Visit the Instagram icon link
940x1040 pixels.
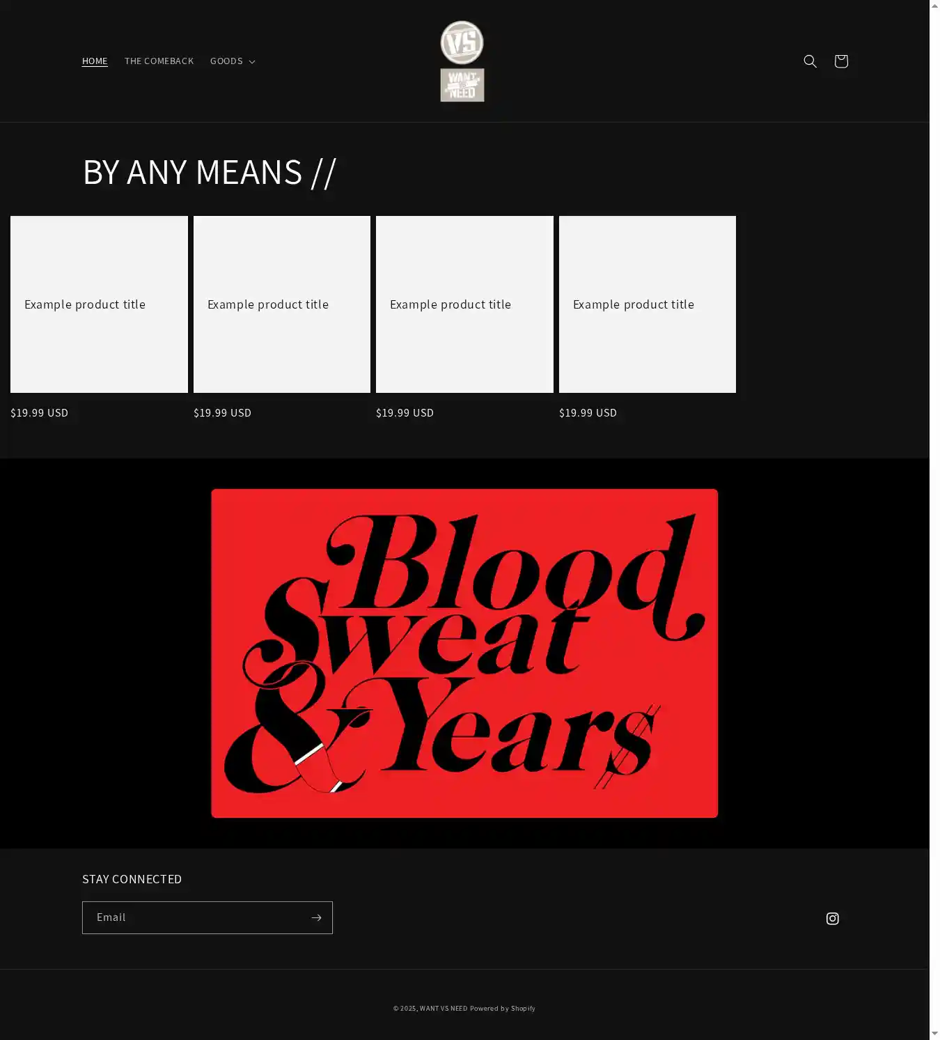832,918
